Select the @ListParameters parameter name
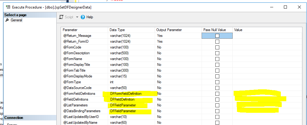This screenshot has width=307, height=125. pyautogui.click(x=76, y=105)
